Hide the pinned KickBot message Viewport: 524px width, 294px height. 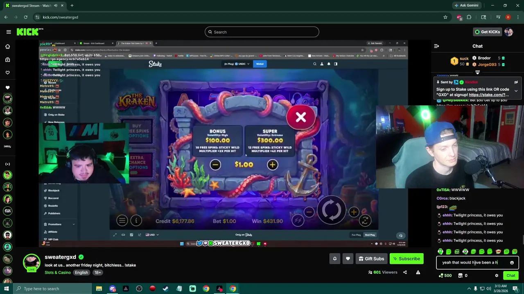pyautogui.click(x=516, y=82)
